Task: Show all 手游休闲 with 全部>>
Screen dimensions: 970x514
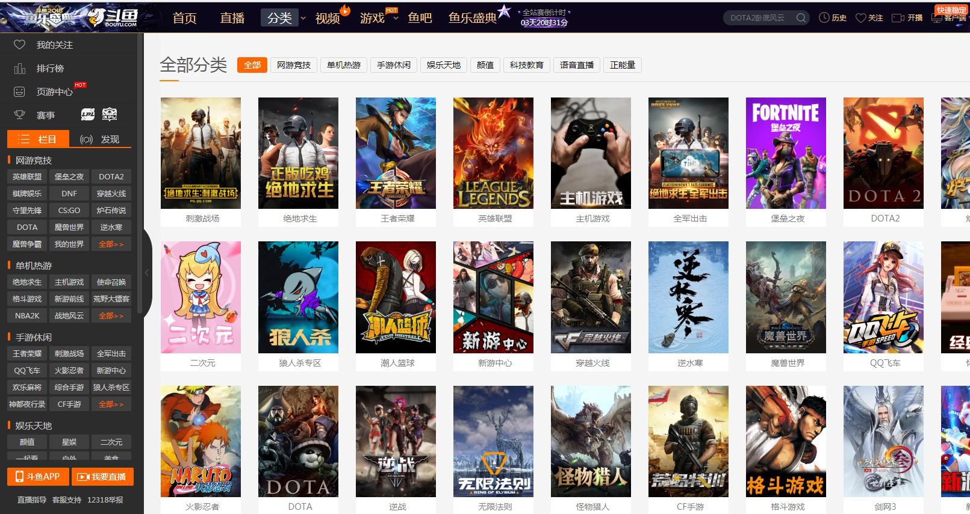Action: tap(111, 404)
